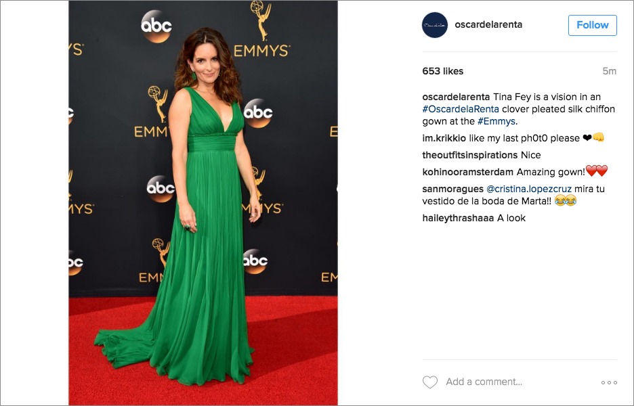Click the Add a comment field
The height and width of the screenshot is (406, 634).
(484, 382)
